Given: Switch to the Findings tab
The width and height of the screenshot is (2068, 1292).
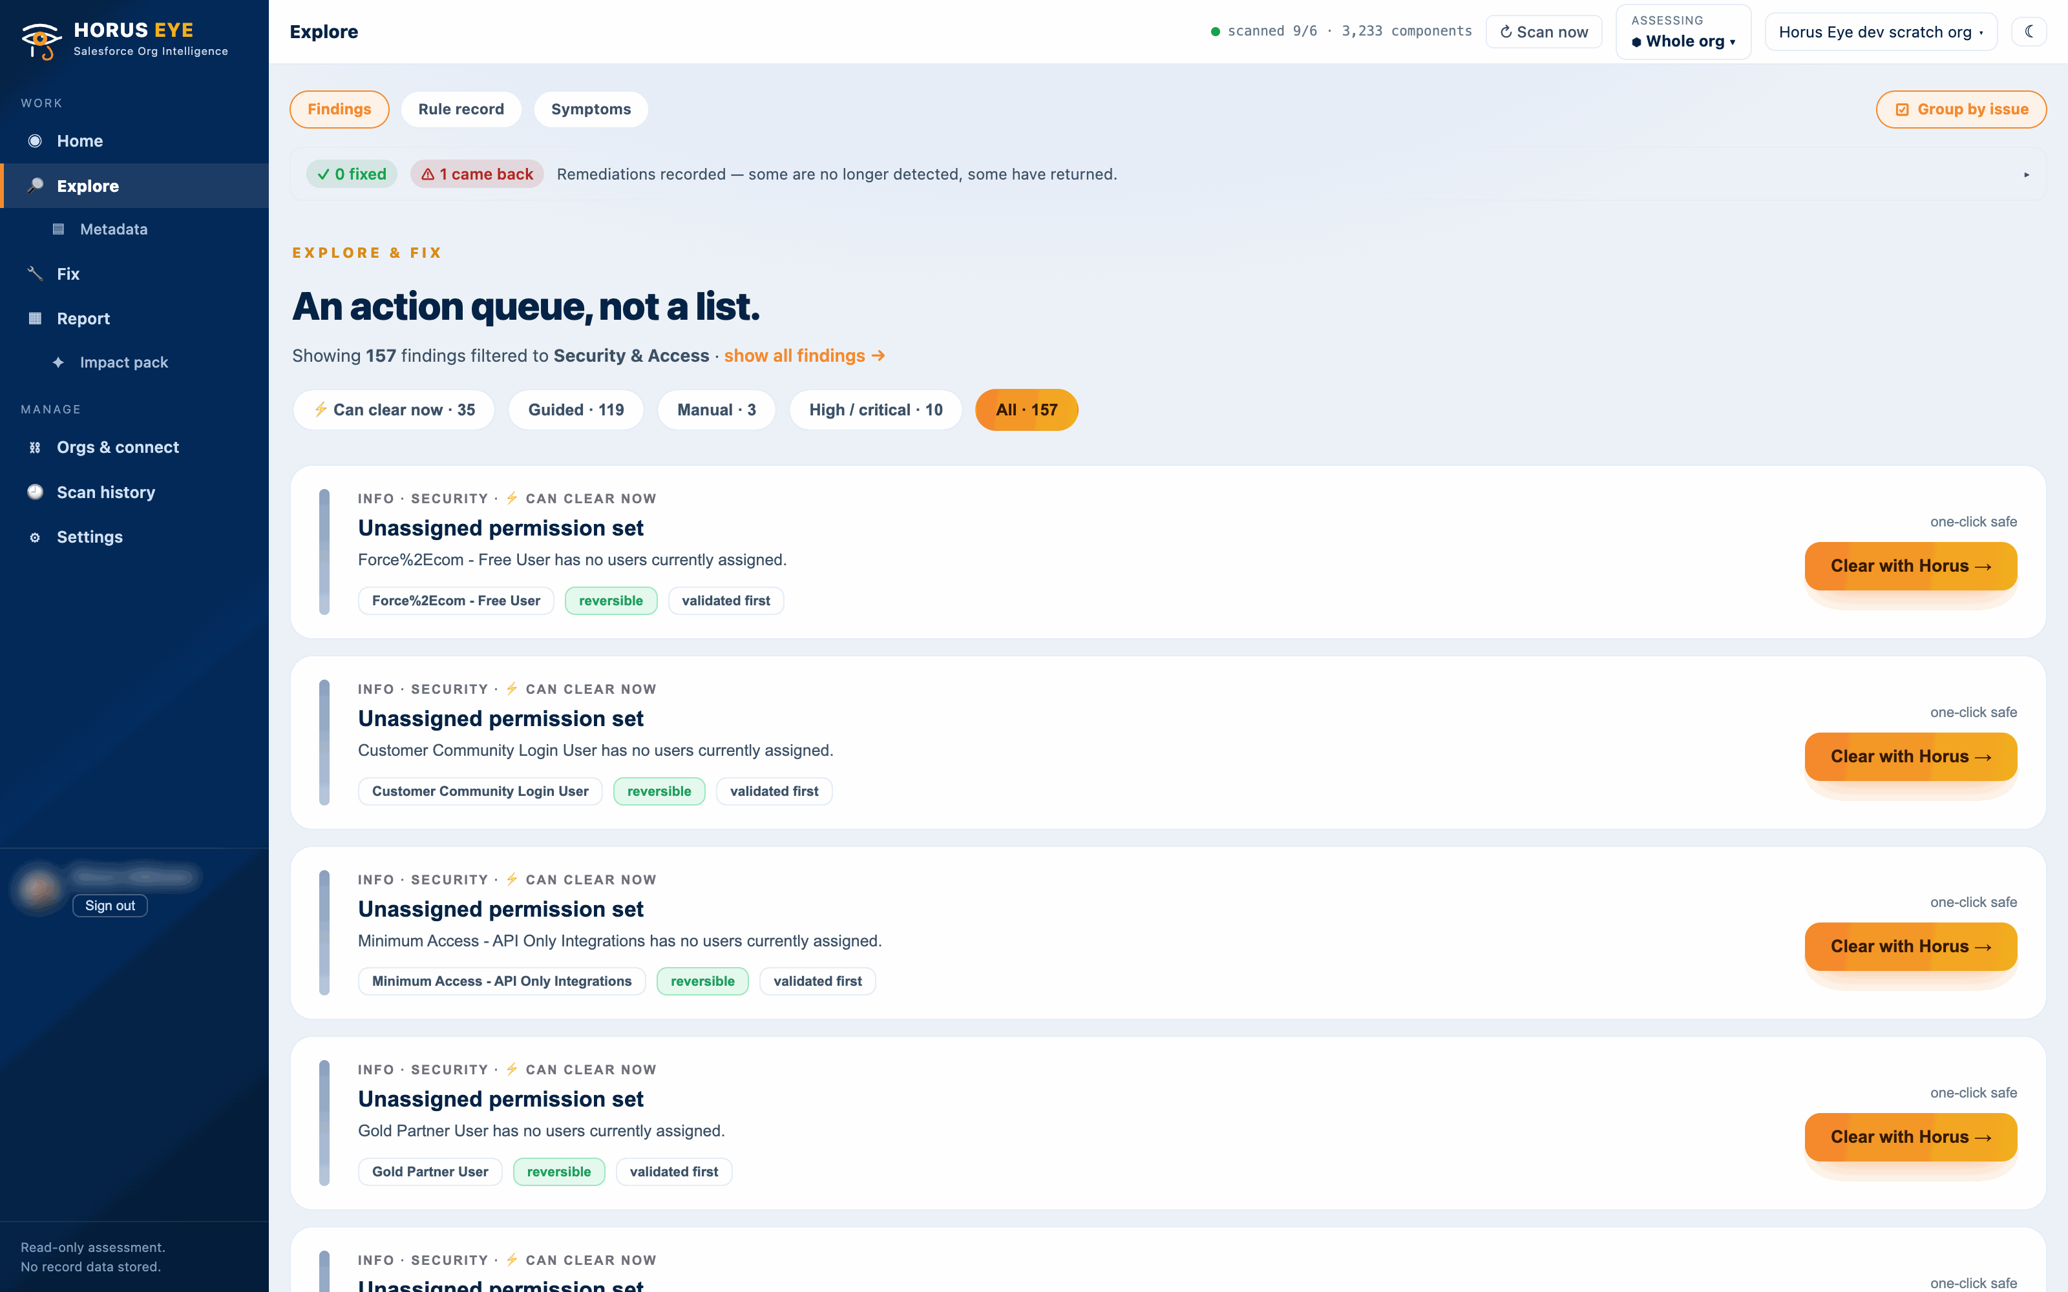Looking at the screenshot, I should 339,109.
